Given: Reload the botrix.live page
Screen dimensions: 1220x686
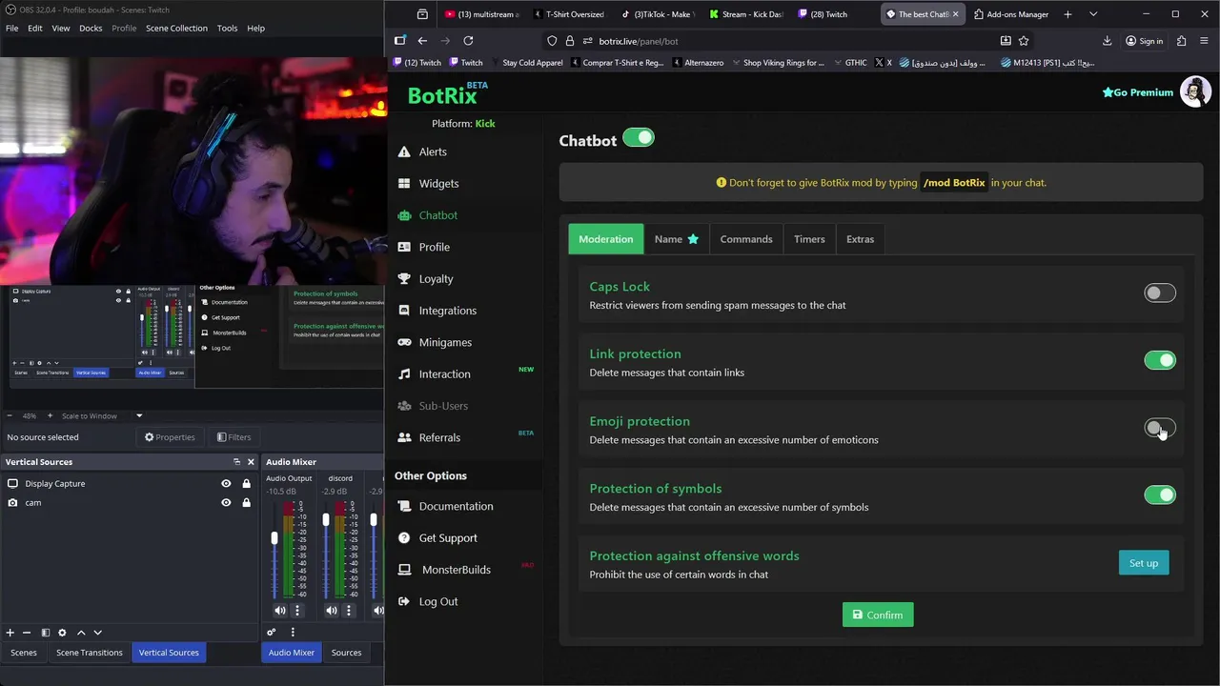Looking at the screenshot, I should 468,41.
